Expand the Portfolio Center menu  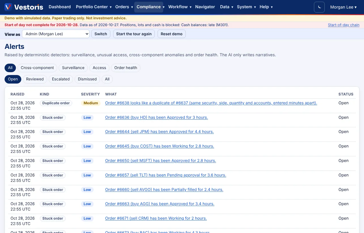[94, 7]
